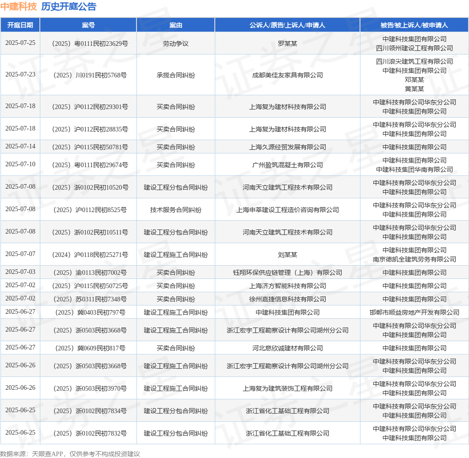Click the date 2025-07-03

(x=20, y=272)
